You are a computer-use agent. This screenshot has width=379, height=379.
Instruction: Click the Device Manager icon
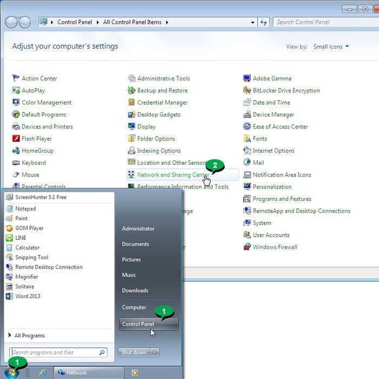[x=247, y=114]
